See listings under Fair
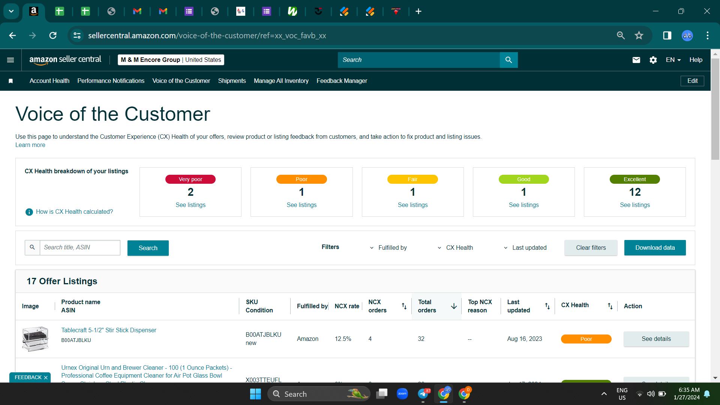The image size is (720, 405). click(412, 205)
